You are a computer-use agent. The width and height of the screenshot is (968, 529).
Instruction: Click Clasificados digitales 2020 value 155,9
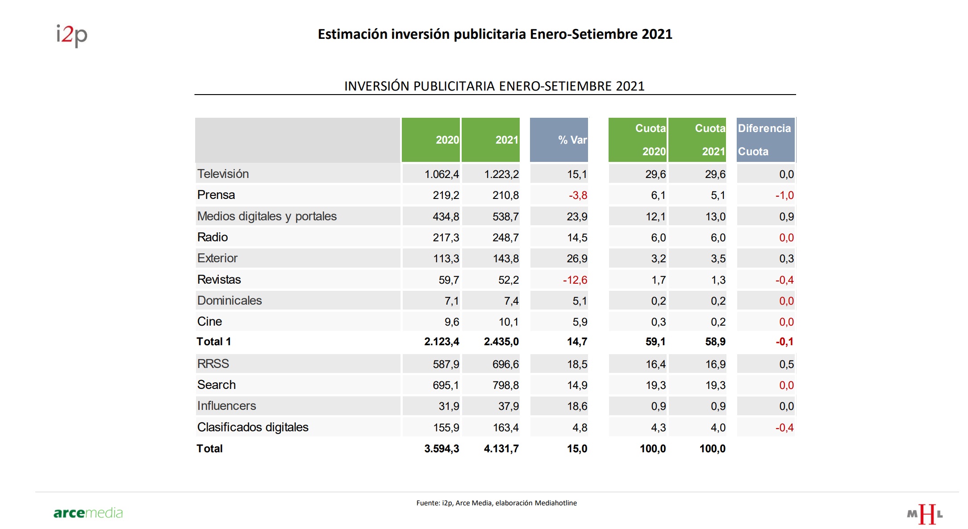(446, 428)
